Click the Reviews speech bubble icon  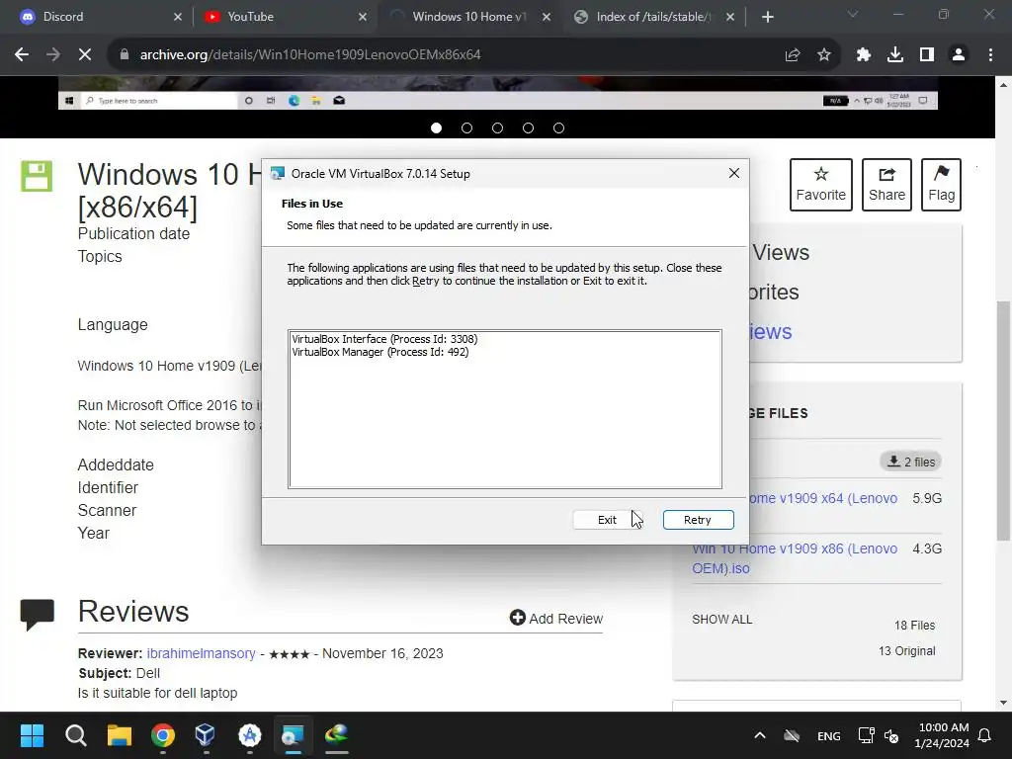[x=38, y=615]
